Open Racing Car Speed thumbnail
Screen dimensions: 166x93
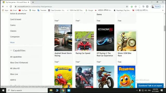point(84,41)
